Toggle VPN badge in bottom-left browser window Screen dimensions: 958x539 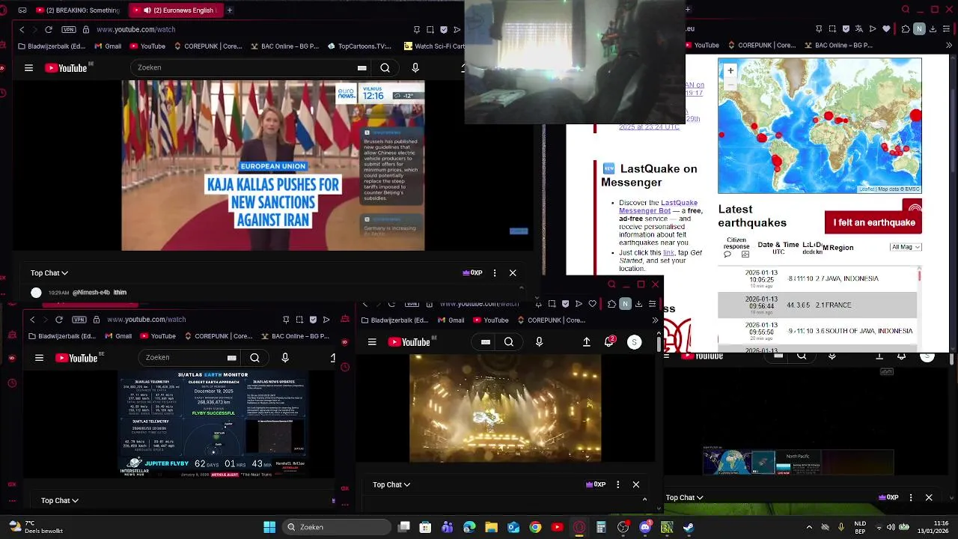point(79,320)
